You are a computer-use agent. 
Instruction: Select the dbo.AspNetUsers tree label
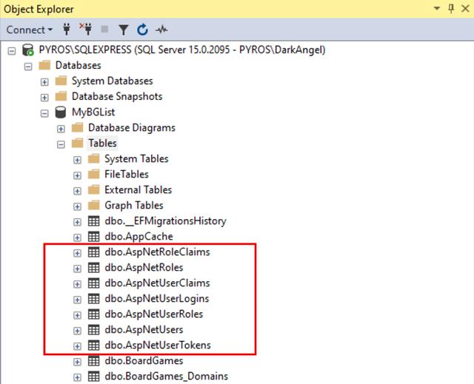tap(144, 330)
